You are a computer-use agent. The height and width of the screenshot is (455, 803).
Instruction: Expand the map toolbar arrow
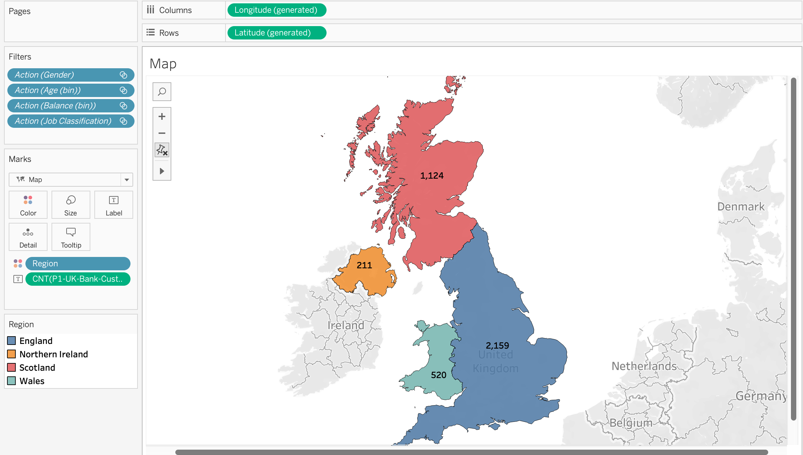pos(162,171)
